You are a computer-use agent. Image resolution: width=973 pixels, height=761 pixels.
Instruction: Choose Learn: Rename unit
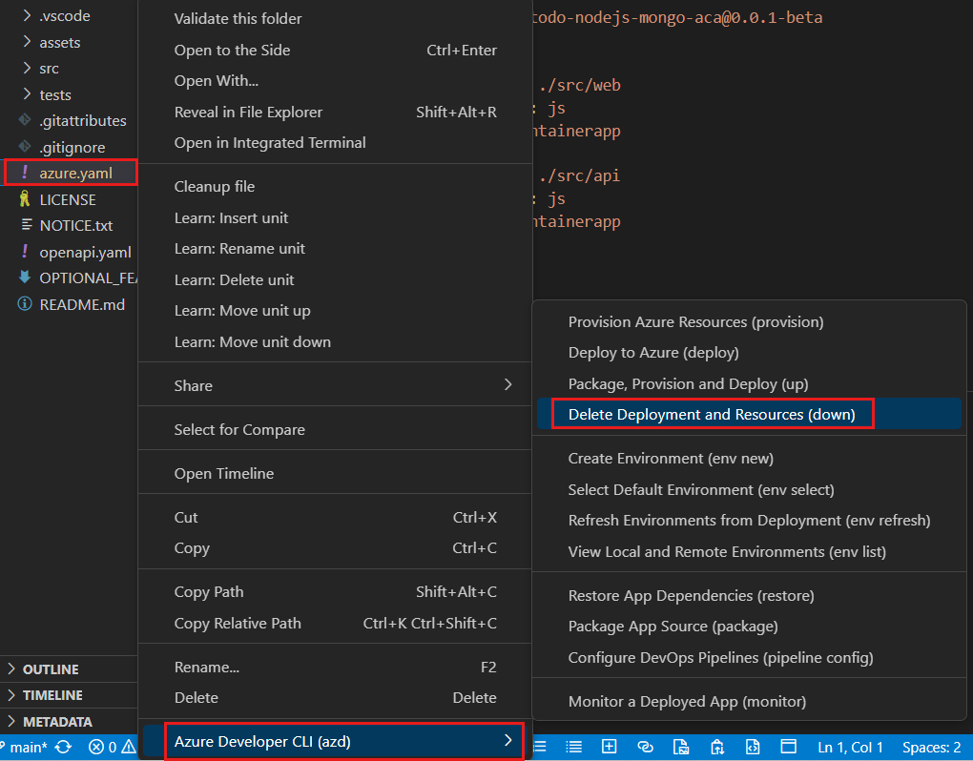point(335,249)
